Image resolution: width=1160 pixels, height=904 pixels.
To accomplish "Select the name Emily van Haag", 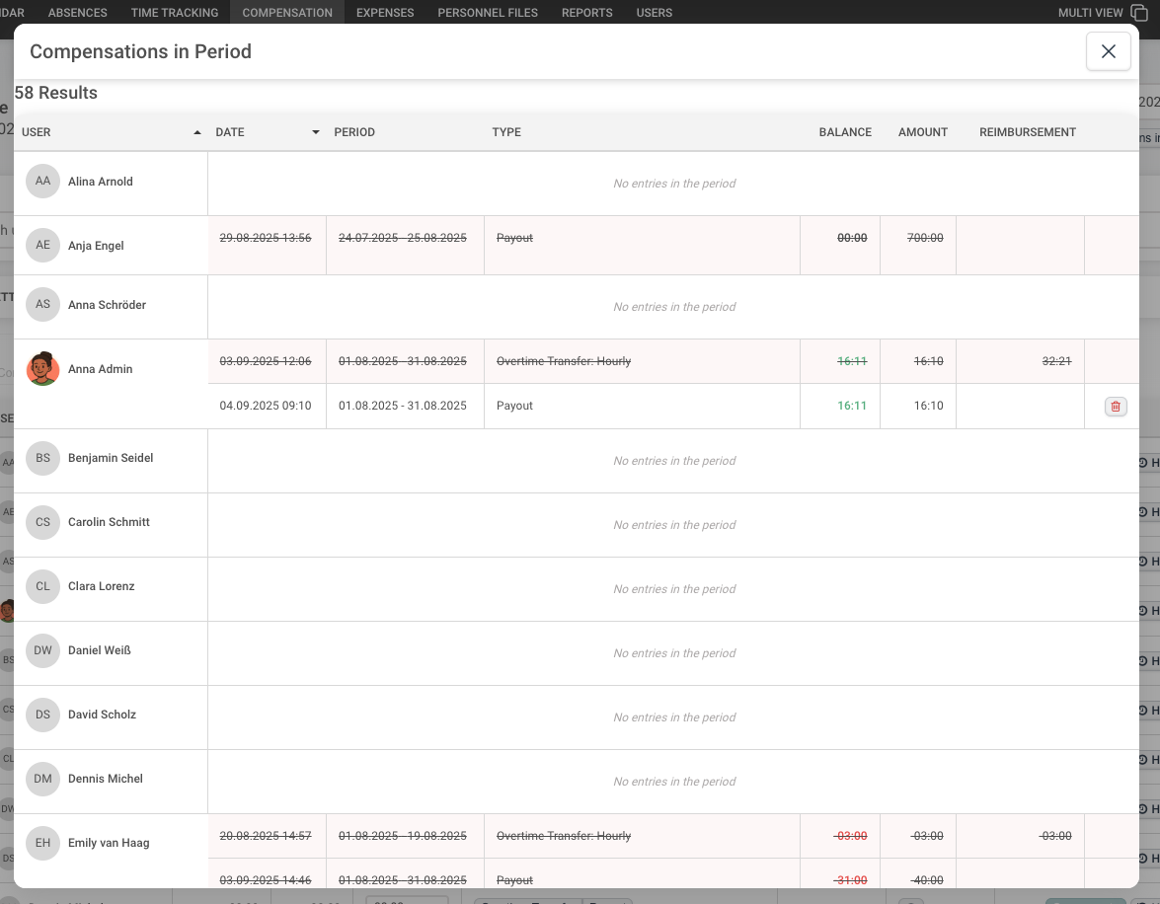I will [109, 844].
